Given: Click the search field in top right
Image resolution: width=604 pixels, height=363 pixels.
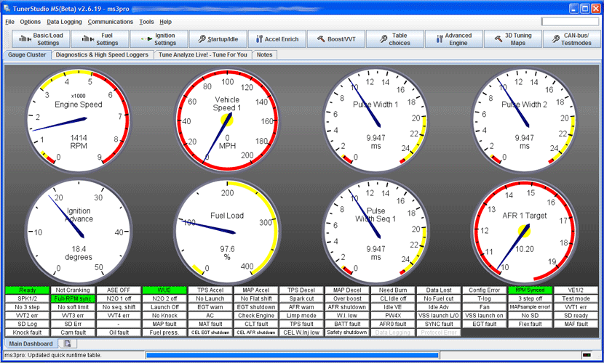Looking at the screenshot, I should pyautogui.click(x=570, y=22).
